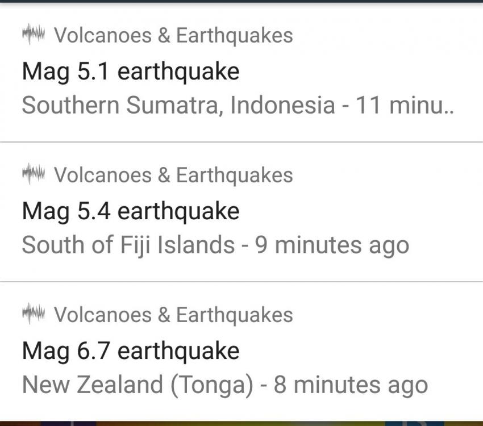
Task: Tap the seismograph icon on the Fiji notification
Action: 33,175
